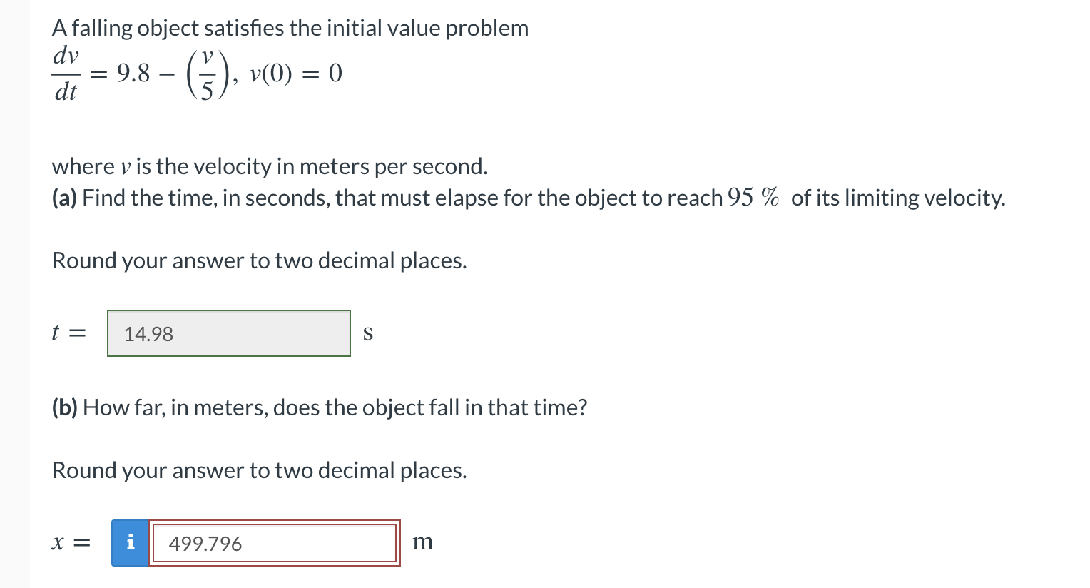Click the red-bordered answer box for part (b)
This screenshot has width=1090, height=588.
[275, 543]
